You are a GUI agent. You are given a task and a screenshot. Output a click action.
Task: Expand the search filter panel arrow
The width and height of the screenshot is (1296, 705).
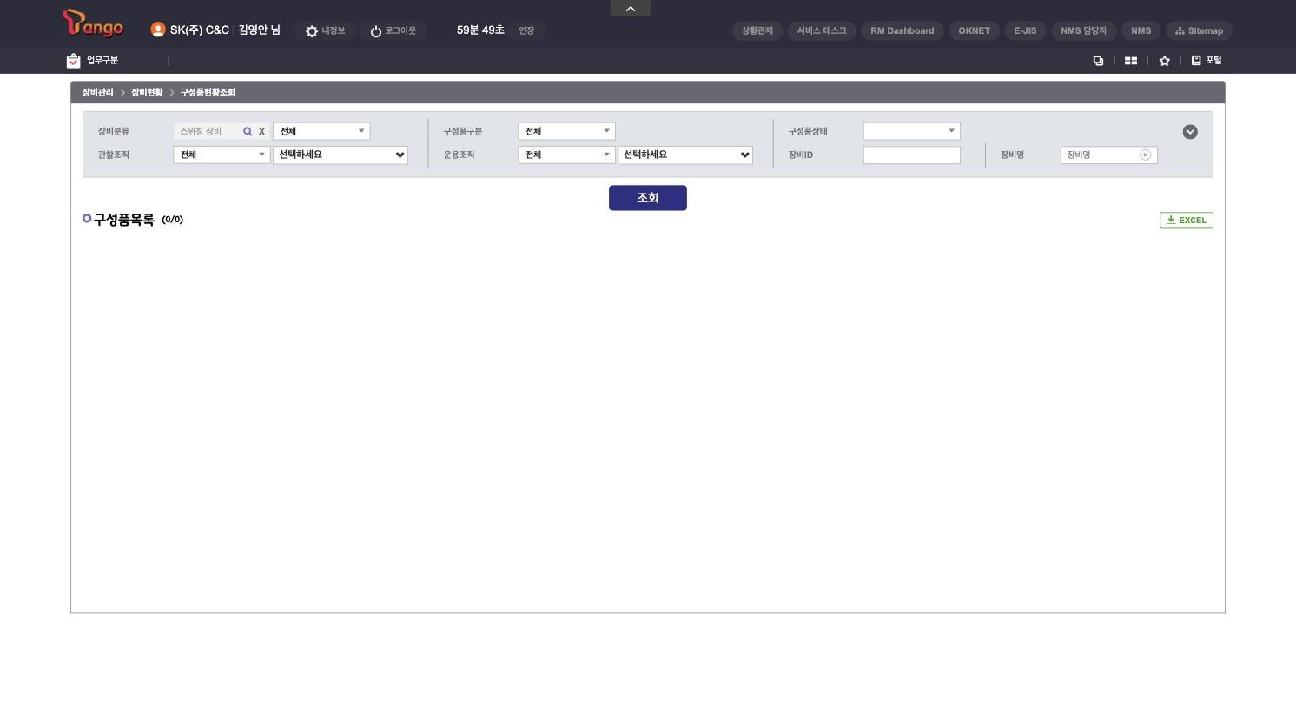(x=1190, y=132)
